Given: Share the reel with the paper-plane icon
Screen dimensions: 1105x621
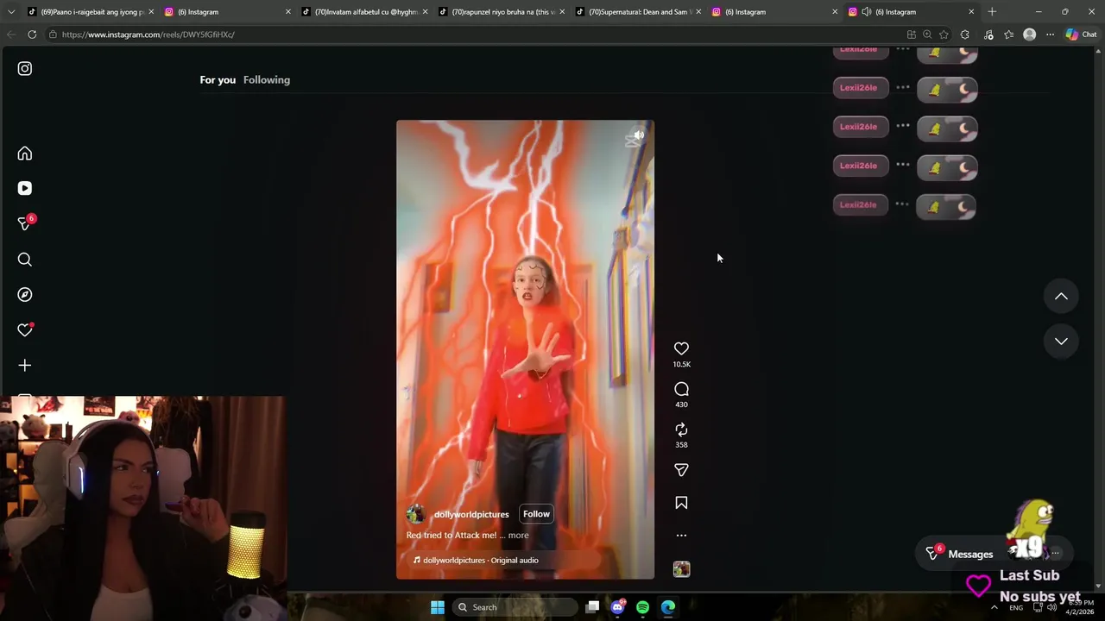Looking at the screenshot, I should click(681, 470).
